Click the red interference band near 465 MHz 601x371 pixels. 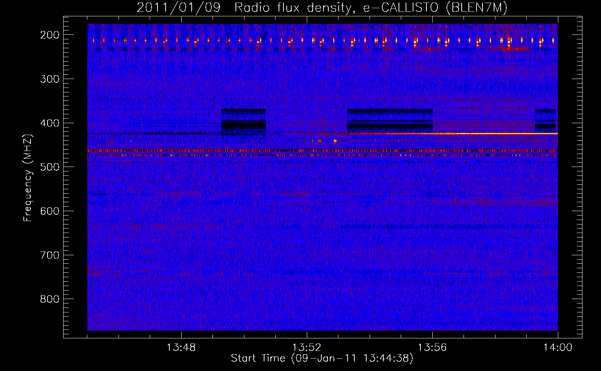click(x=322, y=151)
